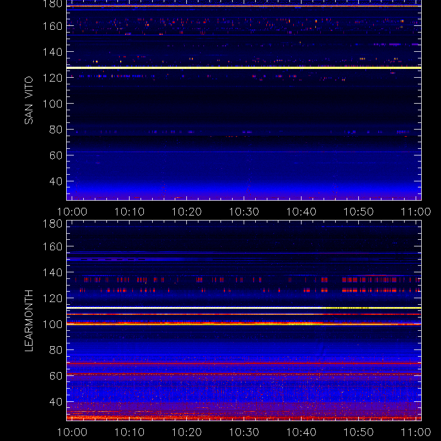Click 10:50 under the Learmonth plot

pyautogui.click(x=359, y=432)
